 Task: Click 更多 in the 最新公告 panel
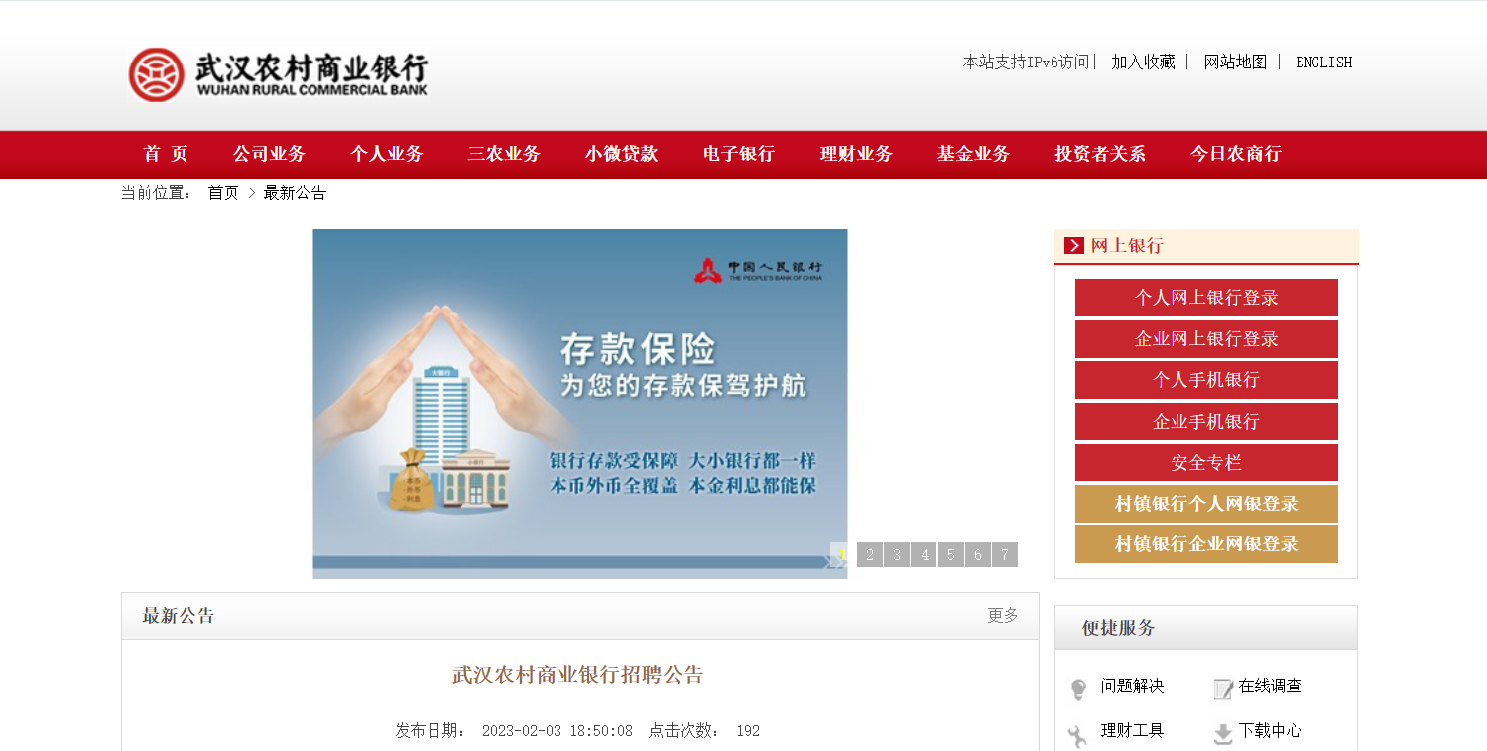pyautogui.click(x=1003, y=615)
